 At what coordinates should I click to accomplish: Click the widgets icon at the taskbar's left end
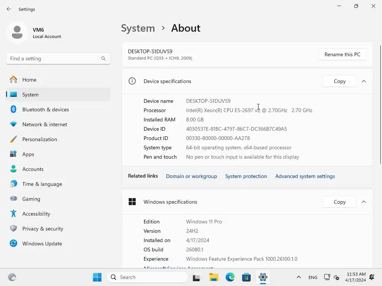(x=12, y=277)
